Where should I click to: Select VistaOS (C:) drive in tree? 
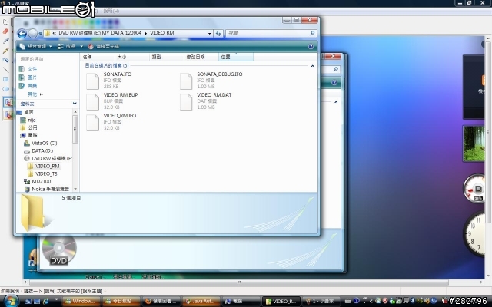pos(44,143)
